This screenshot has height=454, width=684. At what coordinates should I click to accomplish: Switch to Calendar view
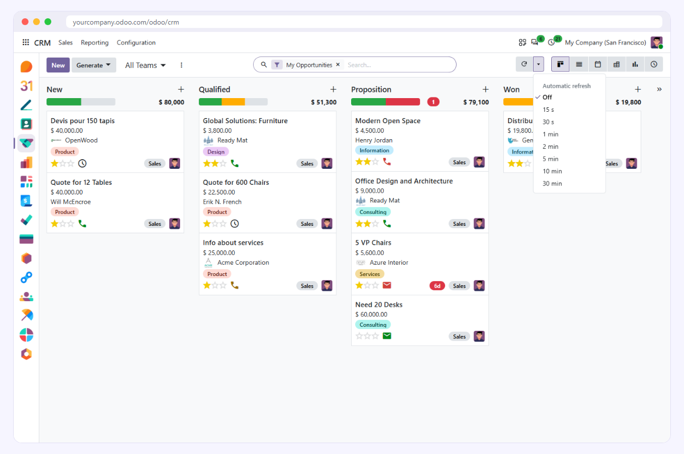pos(598,64)
